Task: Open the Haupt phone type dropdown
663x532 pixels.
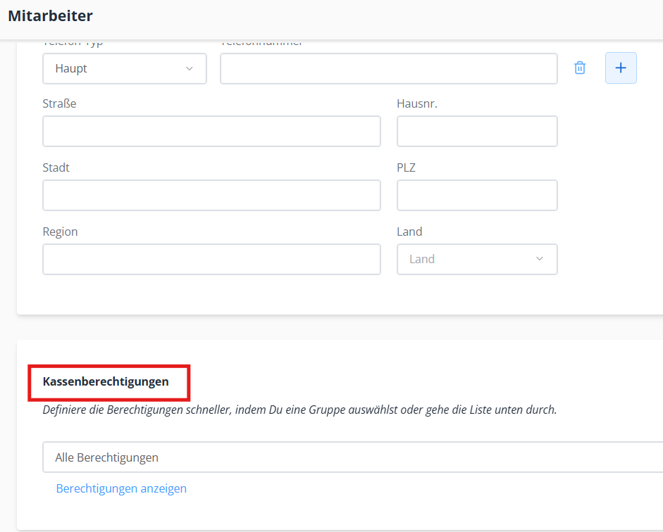Action: pyautogui.click(x=125, y=68)
